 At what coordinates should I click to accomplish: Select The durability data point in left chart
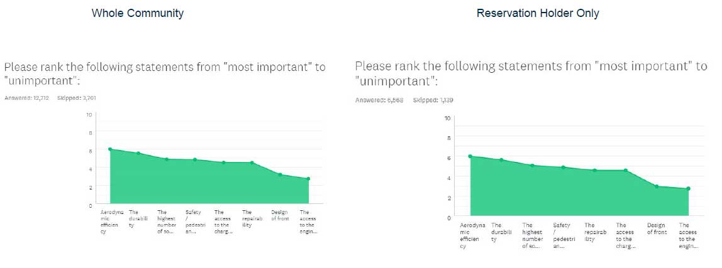click(x=138, y=153)
